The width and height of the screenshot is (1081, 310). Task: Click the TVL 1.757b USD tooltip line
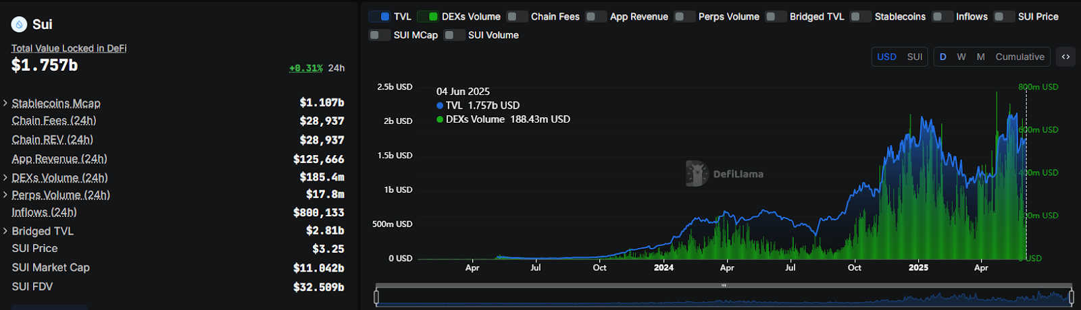tap(478, 106)
